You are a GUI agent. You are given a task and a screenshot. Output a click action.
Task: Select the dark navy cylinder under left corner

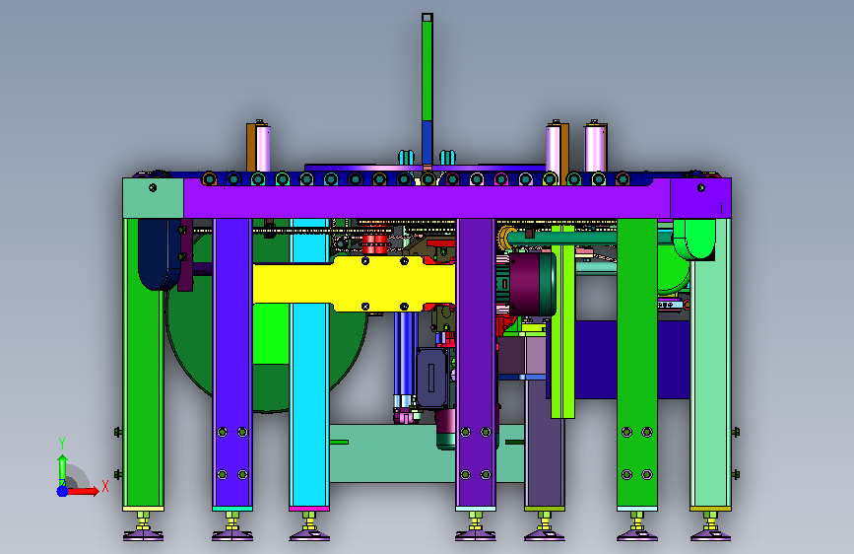click(159, 254)
